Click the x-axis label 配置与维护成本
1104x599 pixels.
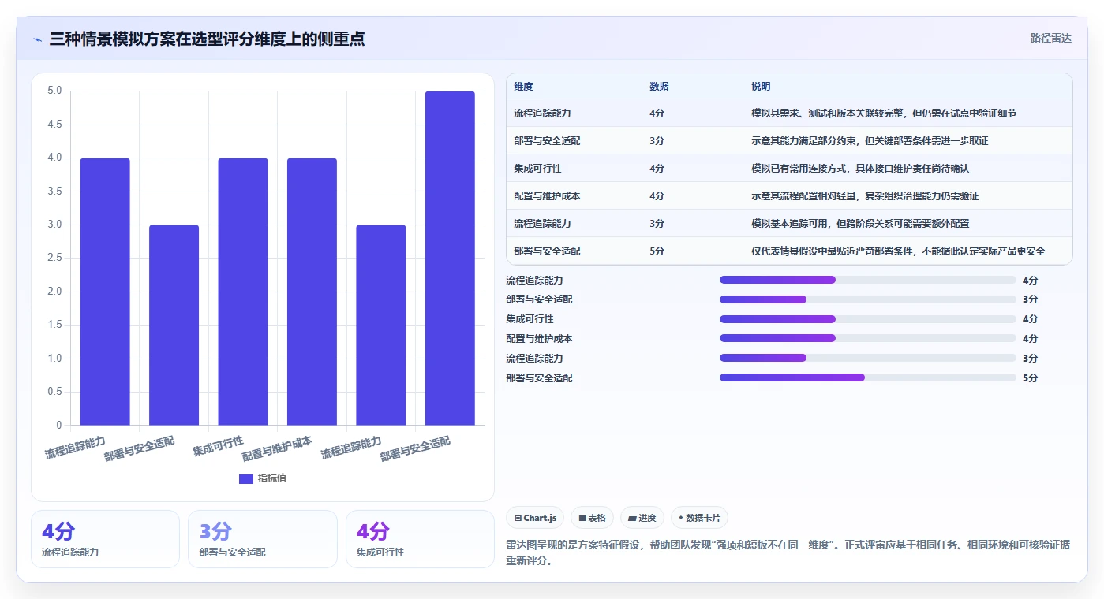coord(277,448)
